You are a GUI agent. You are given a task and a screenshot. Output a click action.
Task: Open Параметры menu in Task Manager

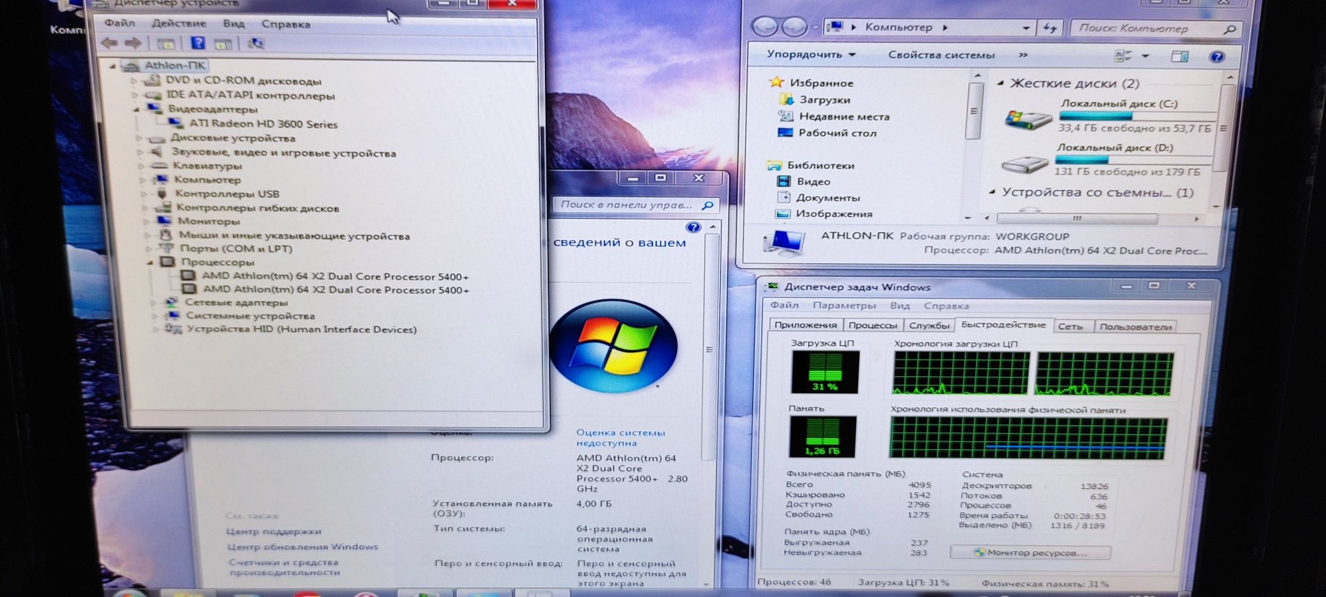tap(844, 306)
